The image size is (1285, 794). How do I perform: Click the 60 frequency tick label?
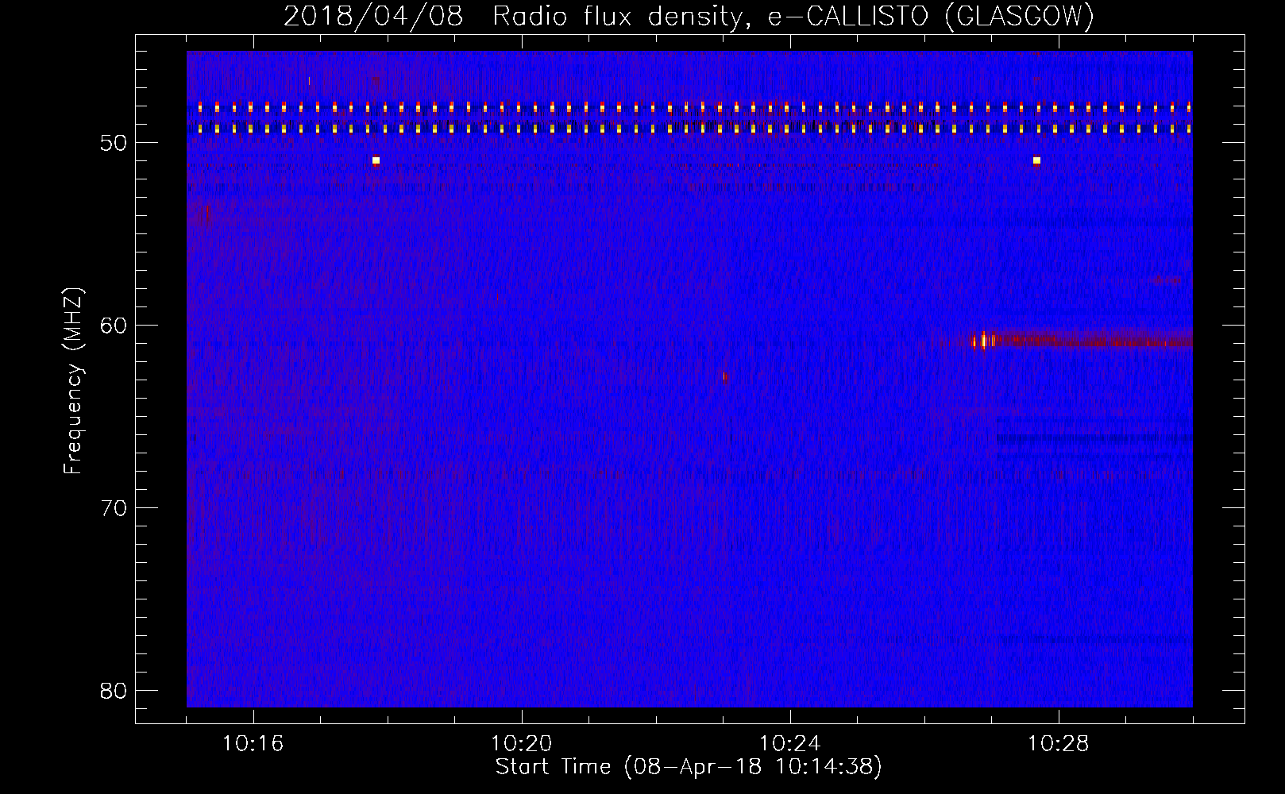pos(114,326)
